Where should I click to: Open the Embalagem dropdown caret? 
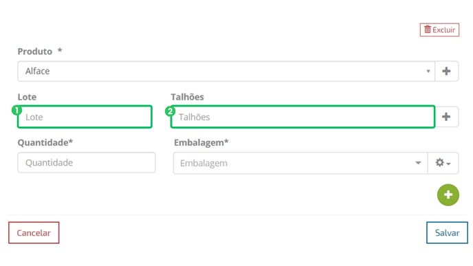tap(418, 163)
